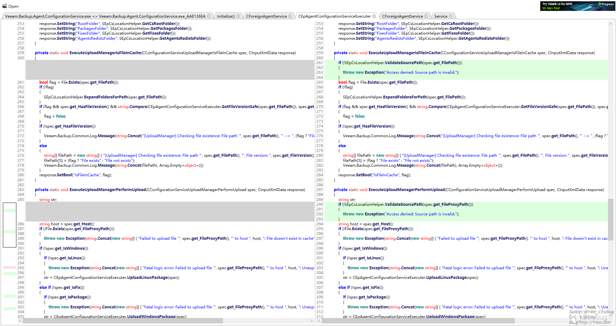Click the Progress logo in the banner
The width and height of the screenshot is (616, 326).
606,4
